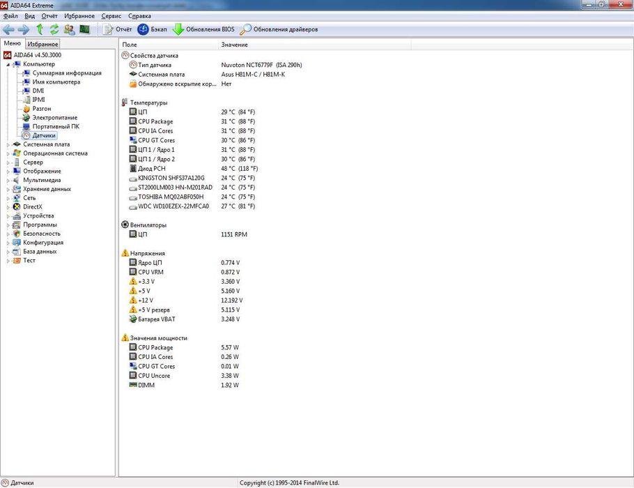This screenshot has width=634, height=488.
Task: Click the +12 V warning icon
Action: (x=133, y=300)
